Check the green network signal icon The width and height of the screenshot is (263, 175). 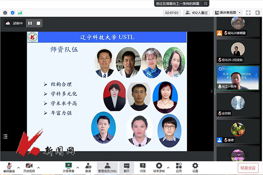pos(20,13)
